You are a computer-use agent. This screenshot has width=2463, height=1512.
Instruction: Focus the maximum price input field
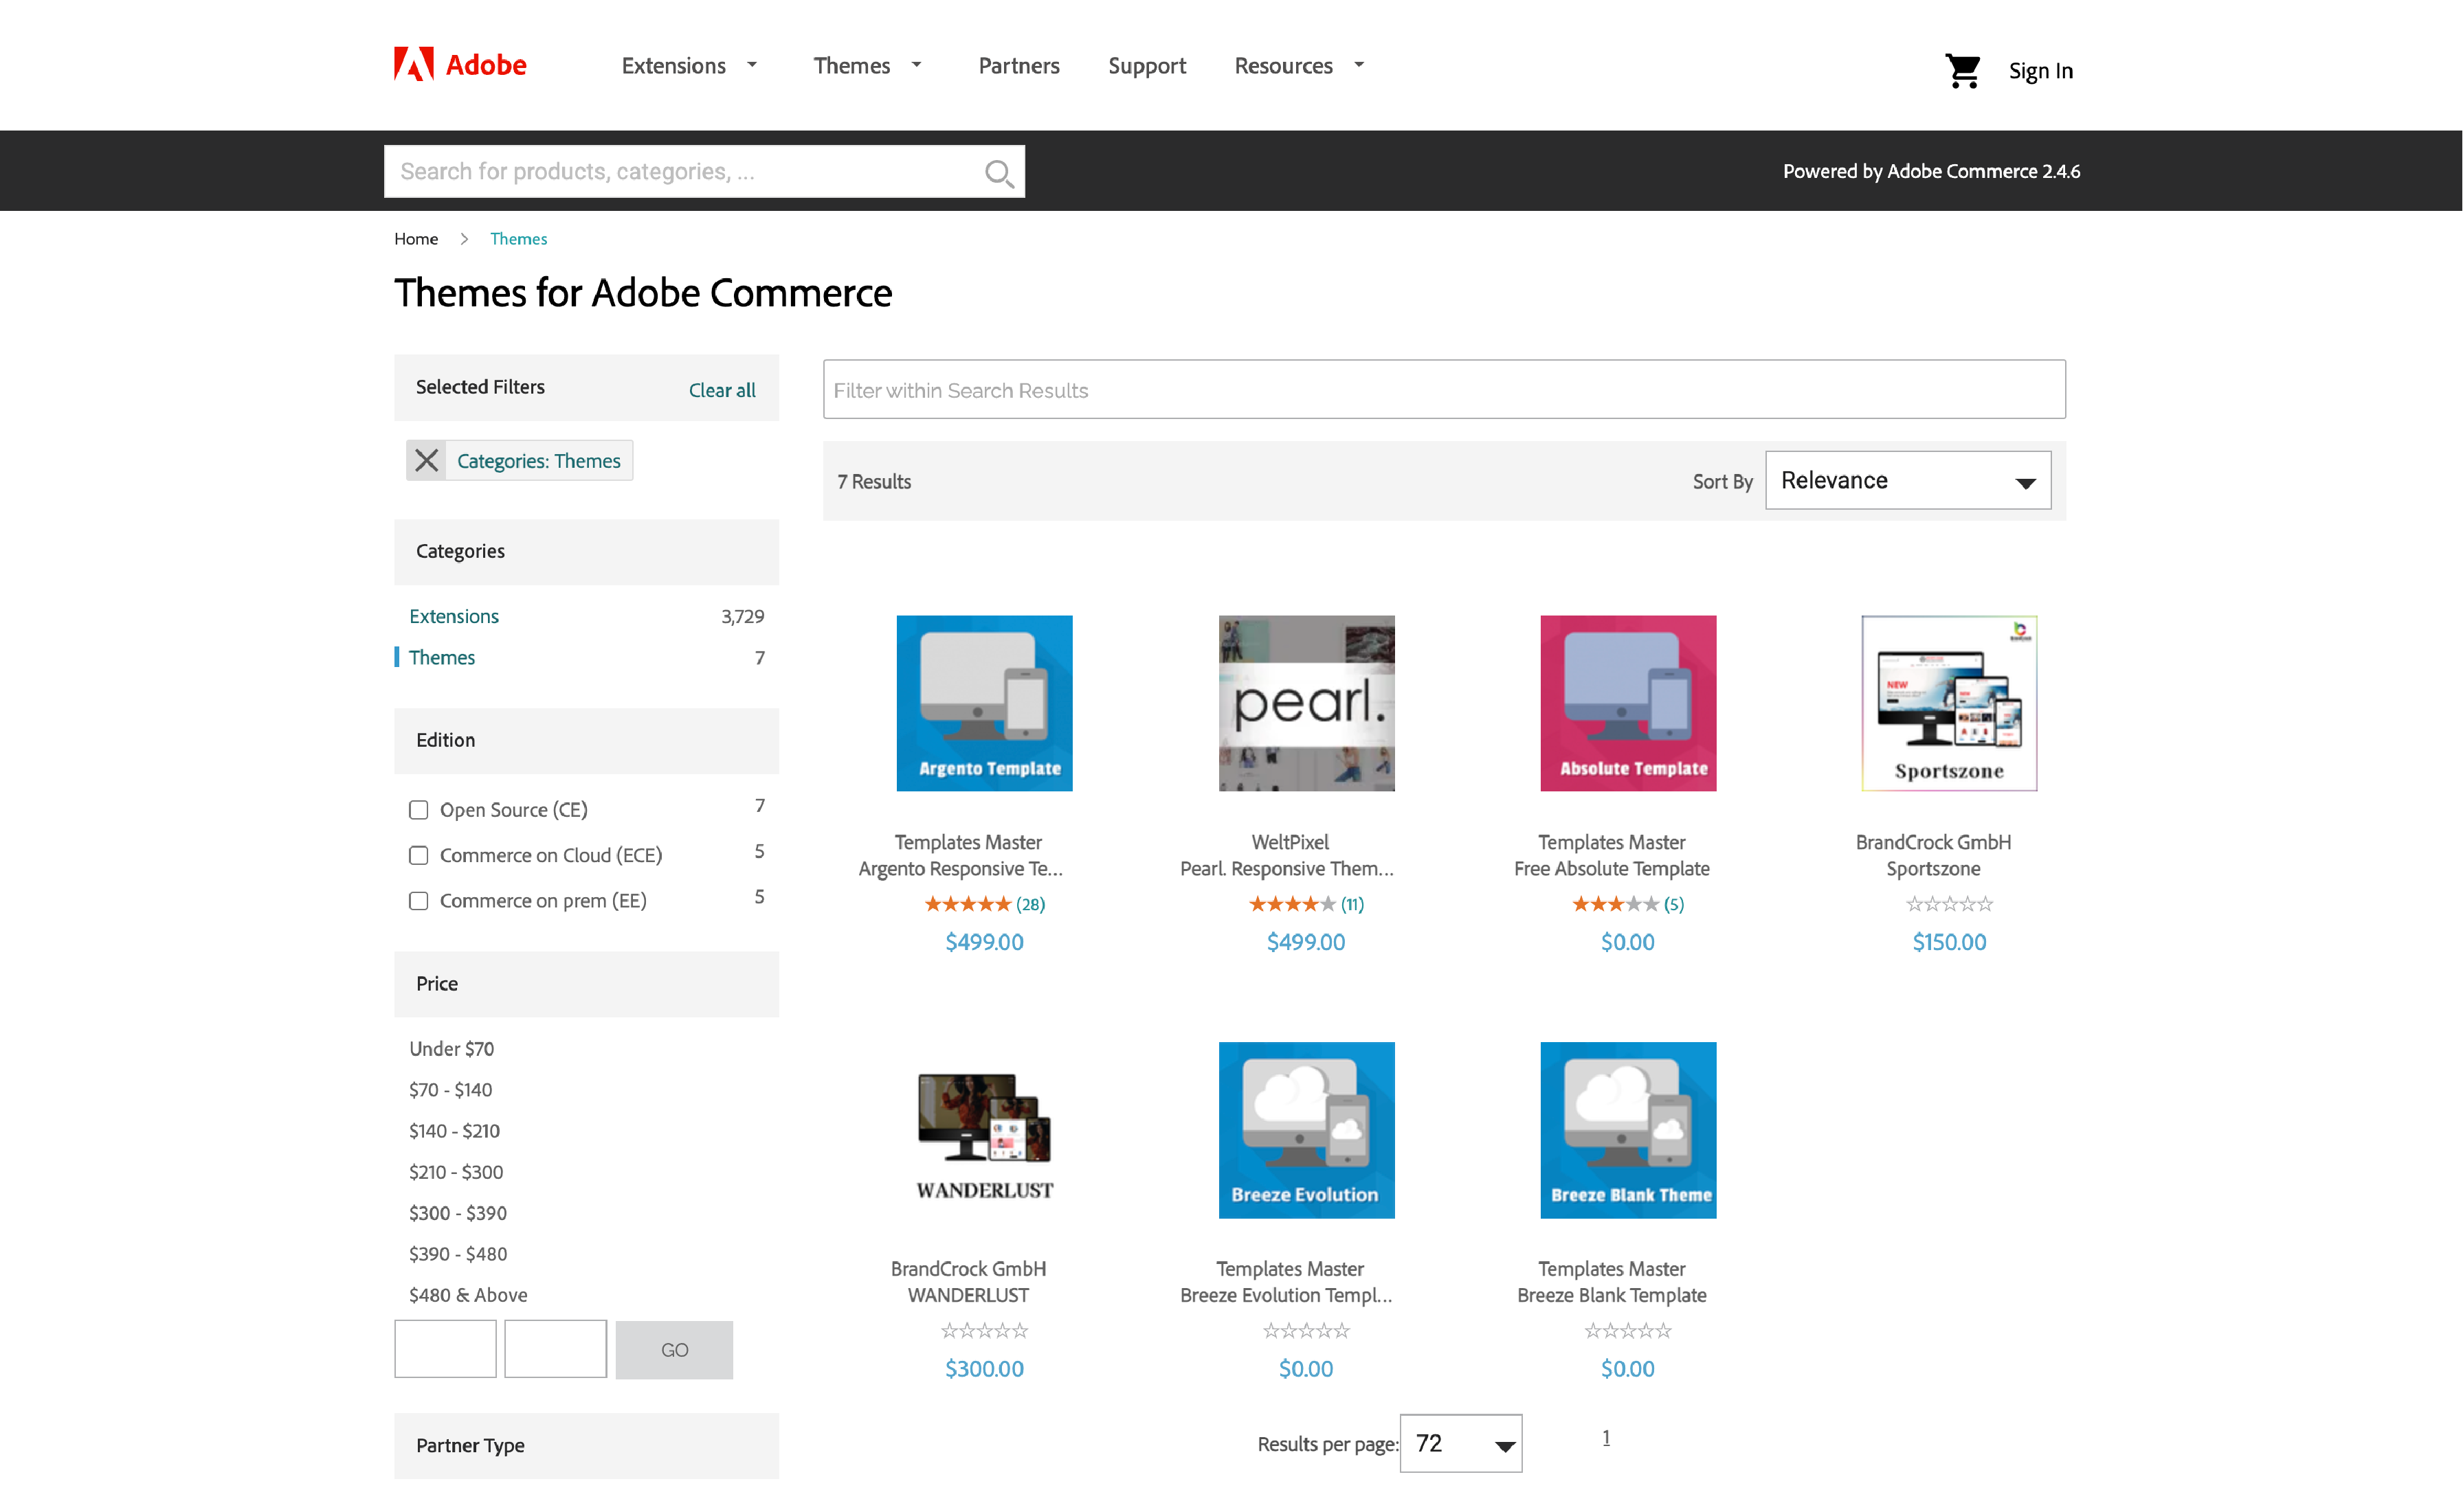555,1349
